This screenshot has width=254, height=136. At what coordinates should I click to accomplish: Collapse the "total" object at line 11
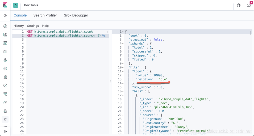pos(123,71)
